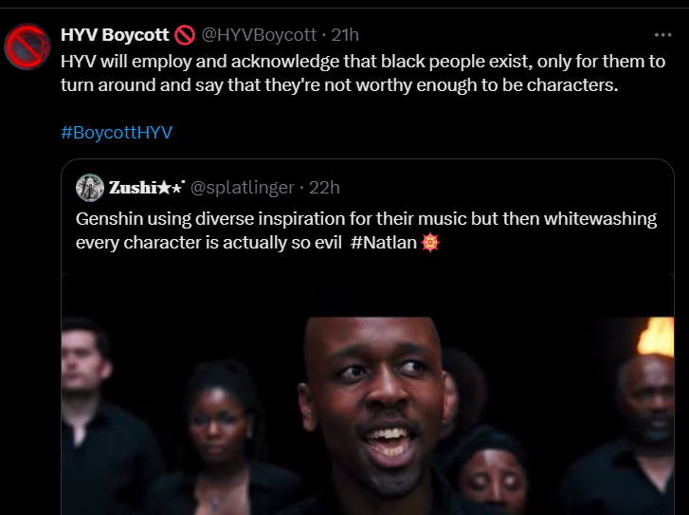Open the HYV Boycott profile avatar
Viewport: 689px width, 515px height.
[27, 47]
